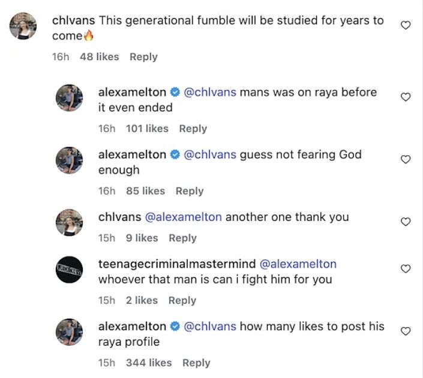This screenshot has width=423, height=378.
Task: Reply to chlvans' 48-likes comment
Action: (143, 57)
